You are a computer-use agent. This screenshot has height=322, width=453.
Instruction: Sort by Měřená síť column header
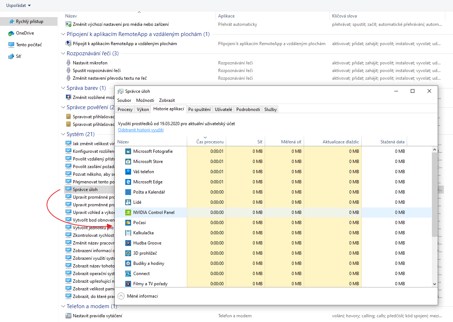tap(284, 142)
